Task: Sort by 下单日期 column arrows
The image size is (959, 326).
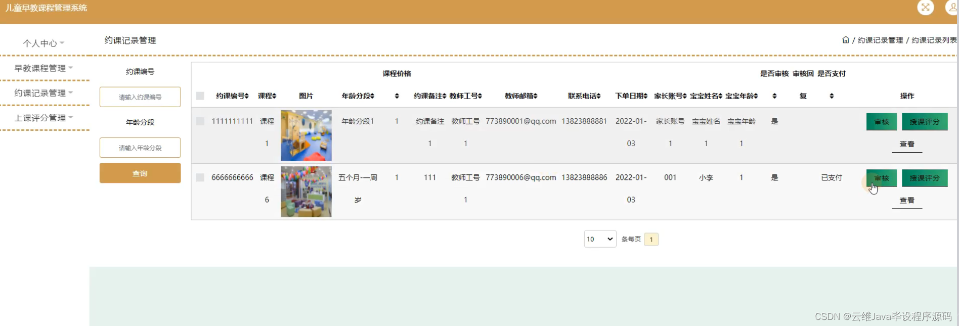Action: point(645,96)
